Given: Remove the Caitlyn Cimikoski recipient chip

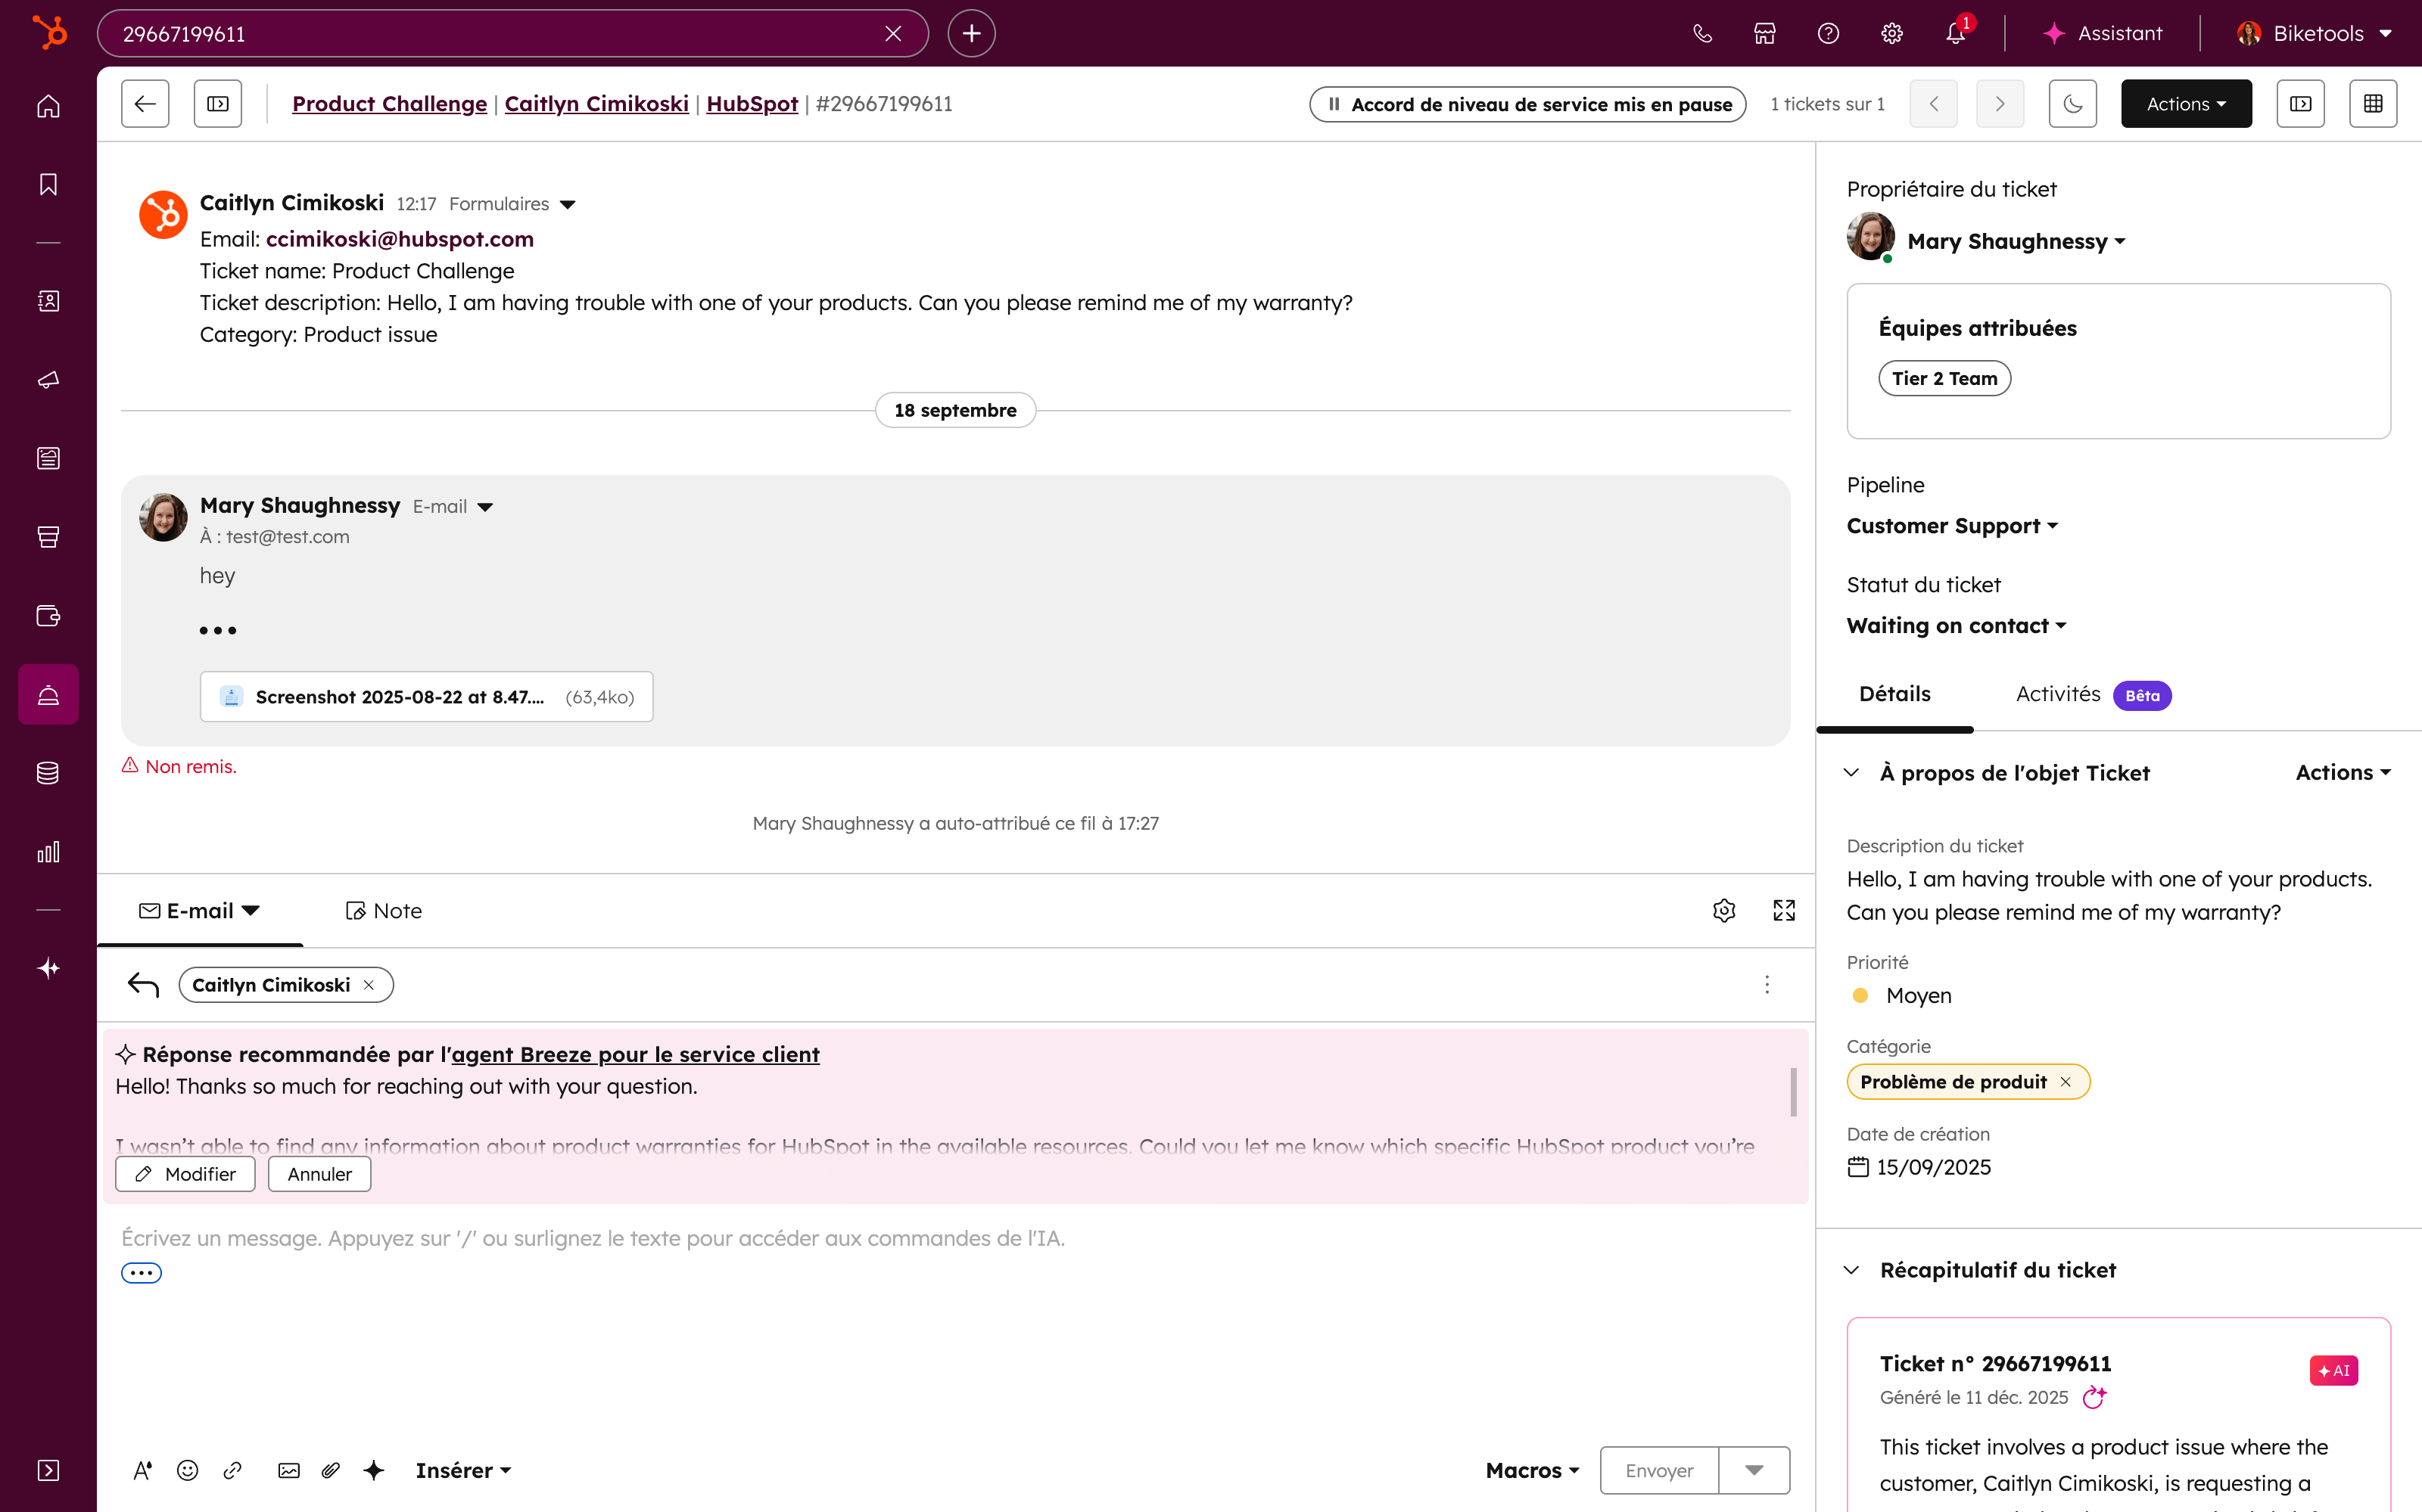Looking at the screenshot, I should (x=368, y=984).
